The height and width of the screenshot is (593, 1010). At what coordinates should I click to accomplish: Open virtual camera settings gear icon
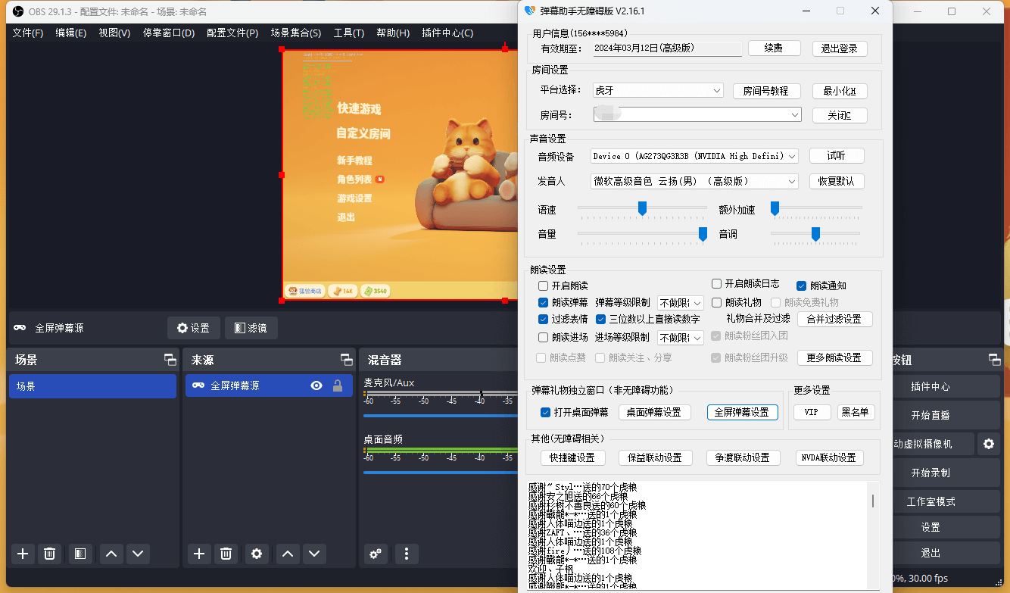coord(987,444)
